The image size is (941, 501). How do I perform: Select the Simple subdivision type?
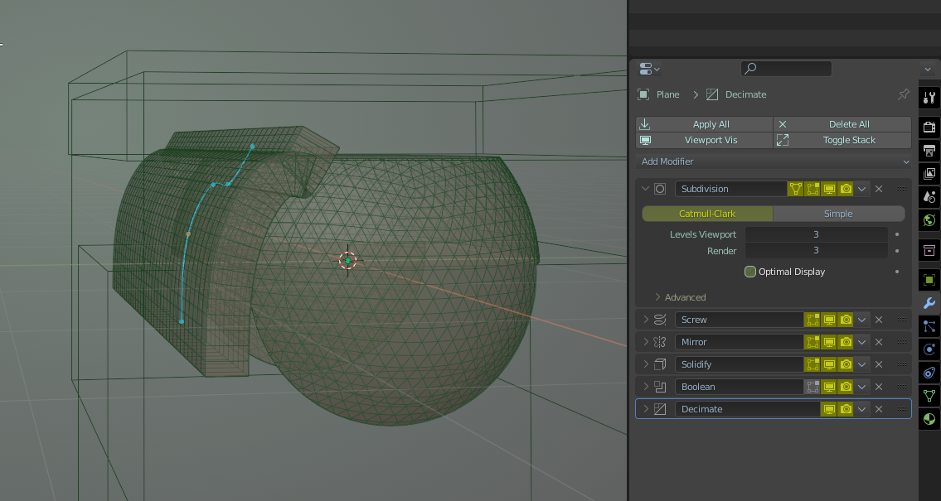pos(838,214)
